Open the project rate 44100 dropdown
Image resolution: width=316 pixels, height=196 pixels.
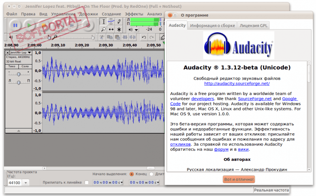(x=26, y=183)
